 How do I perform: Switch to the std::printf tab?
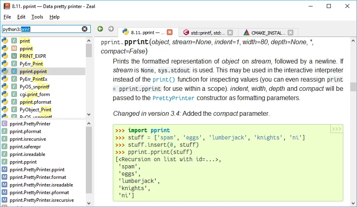point(207,33)
